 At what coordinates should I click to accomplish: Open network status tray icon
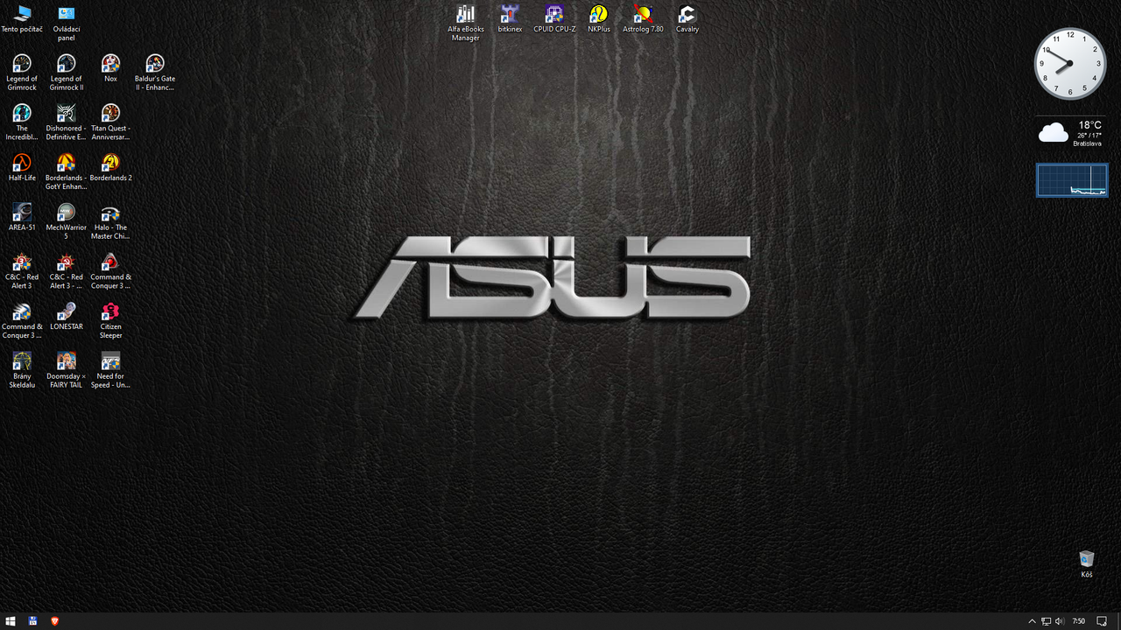coord(1046,621)
